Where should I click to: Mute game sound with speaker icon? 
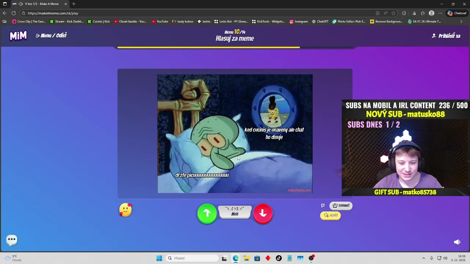pos(457,242)
